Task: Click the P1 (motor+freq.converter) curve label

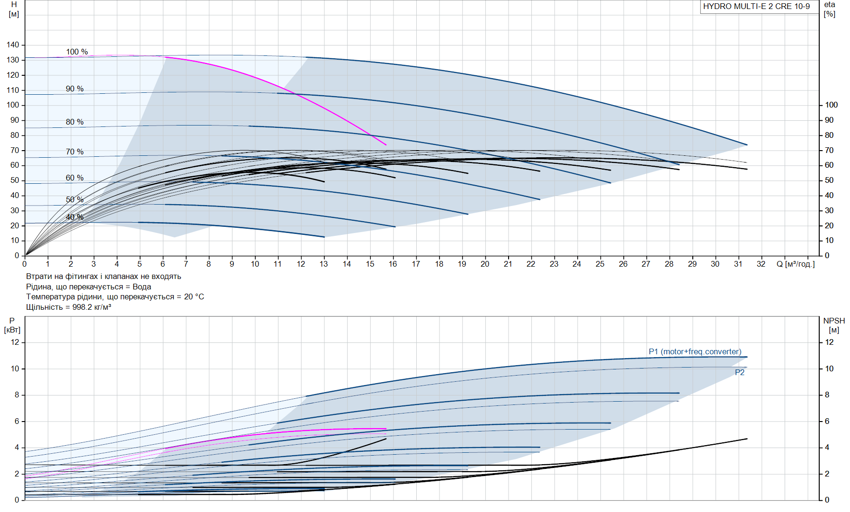Action: click(x=695, y=351)
